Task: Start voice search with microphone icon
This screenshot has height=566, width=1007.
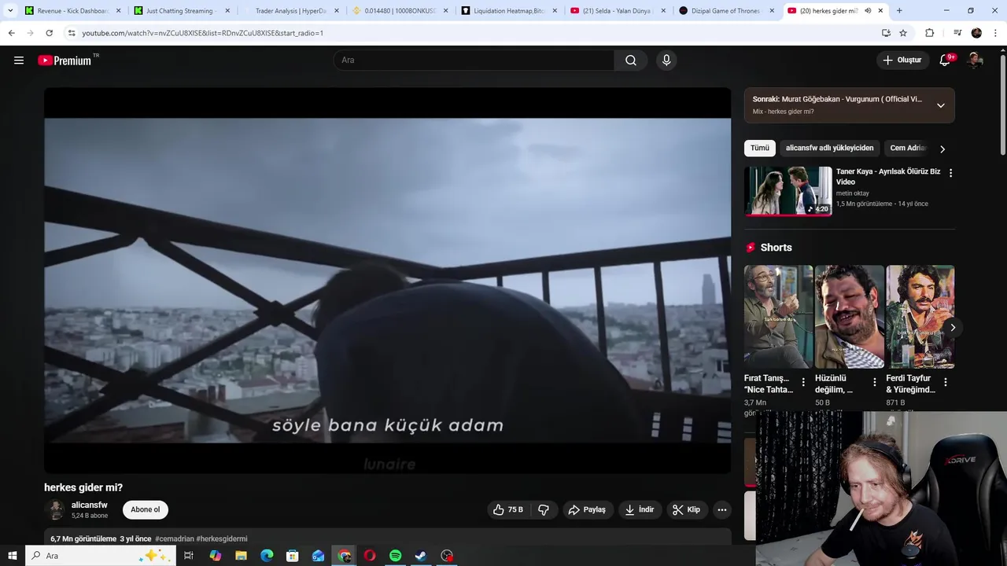Action: (x=666, y=61)
